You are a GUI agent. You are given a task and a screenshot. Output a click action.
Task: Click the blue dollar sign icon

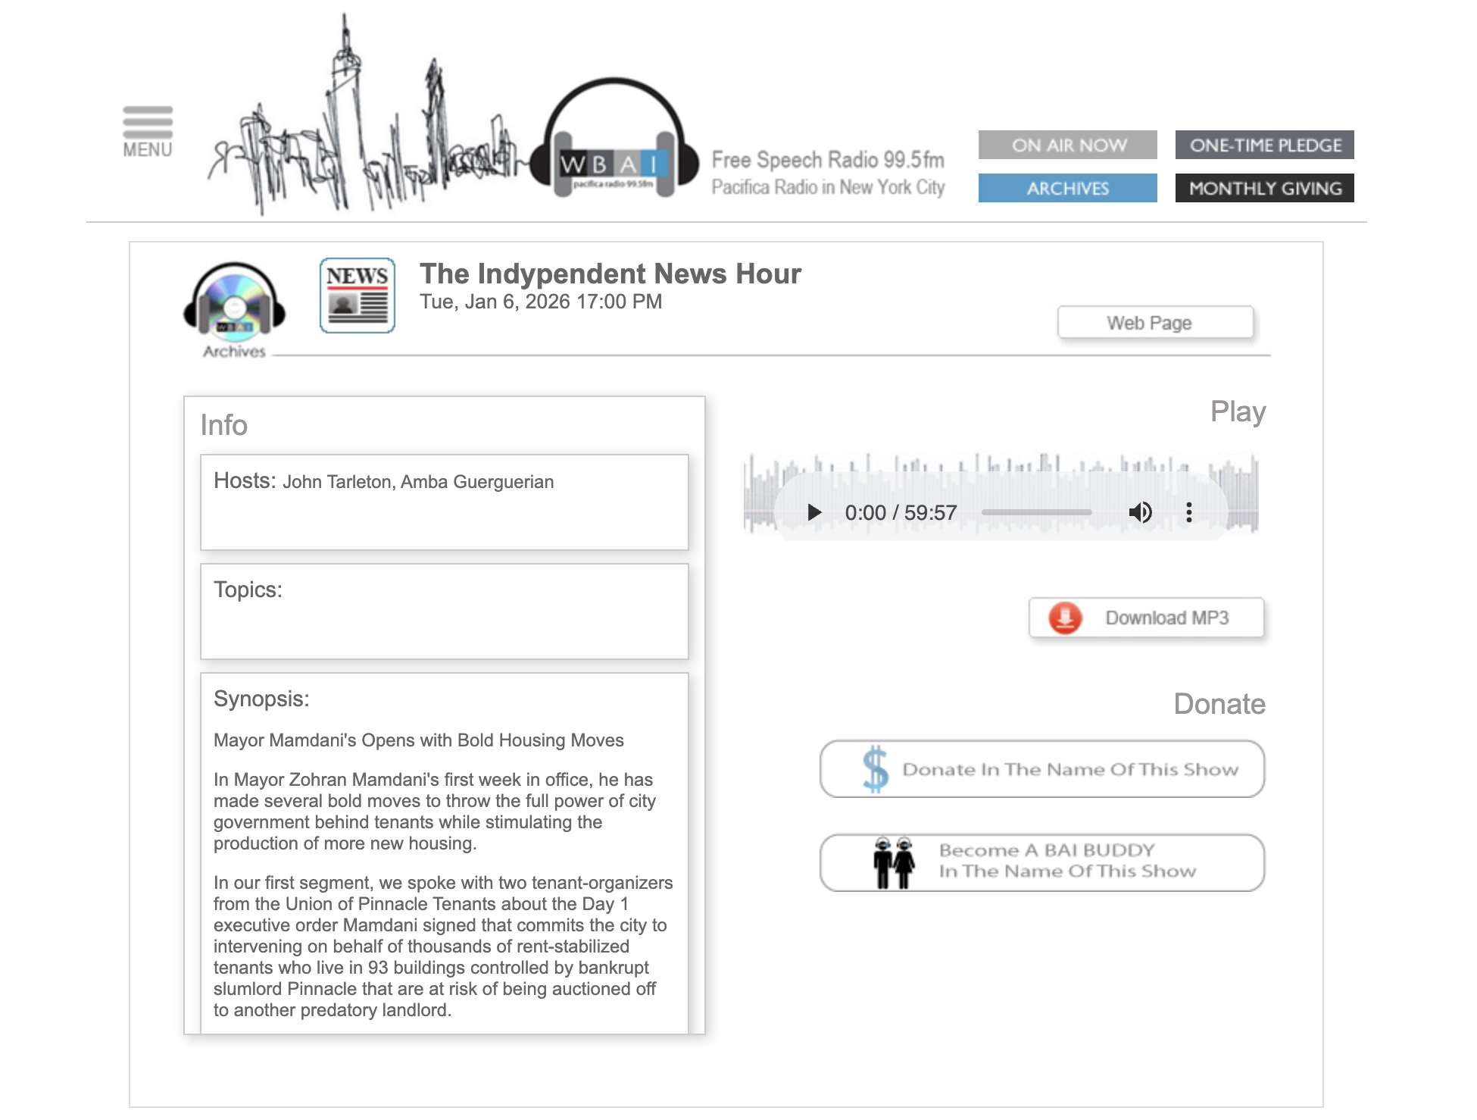coord(876,769)
